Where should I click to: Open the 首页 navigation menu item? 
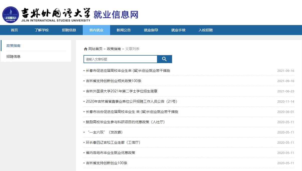[14, 30]
